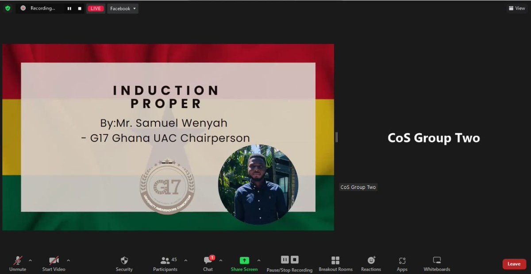Click the INDUCTION PROPER slide title

click(x=166, y=97)
